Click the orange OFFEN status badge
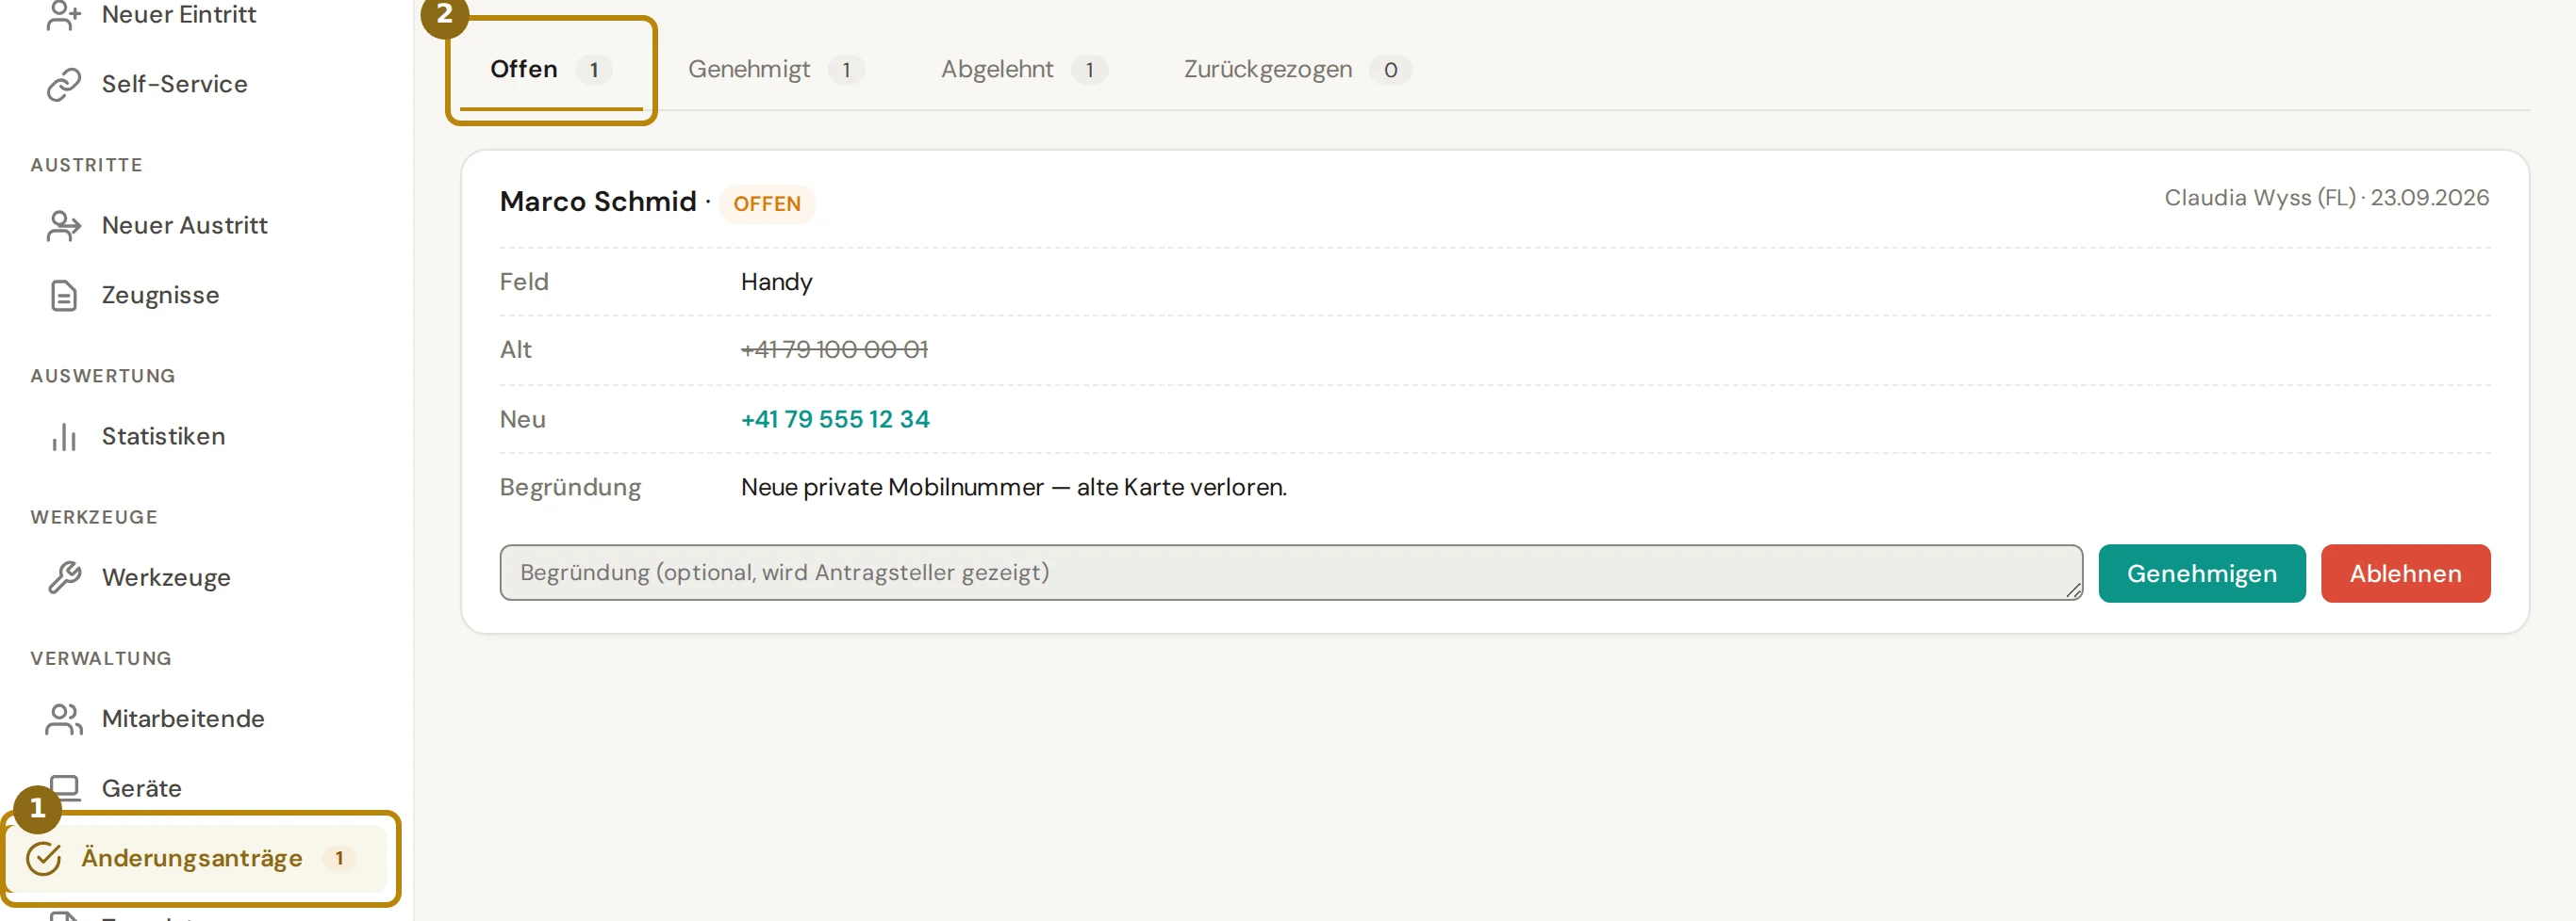This screenshot has height=921, width=2576. [767, 203]
